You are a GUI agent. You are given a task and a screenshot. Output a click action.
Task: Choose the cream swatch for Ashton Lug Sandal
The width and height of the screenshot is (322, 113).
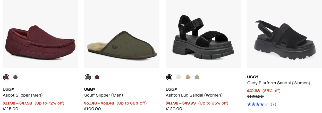(179, 77)
